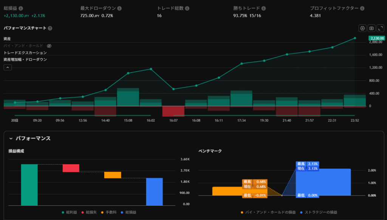Click the 資産 series label
The height and width of the screenshot is (220, 387).
point(7,39)
